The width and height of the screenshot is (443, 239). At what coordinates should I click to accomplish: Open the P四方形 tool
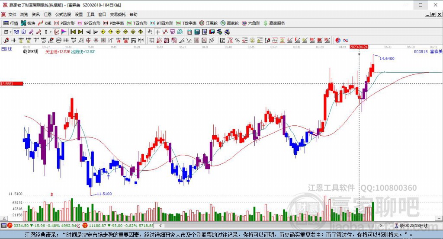point(64,23)
